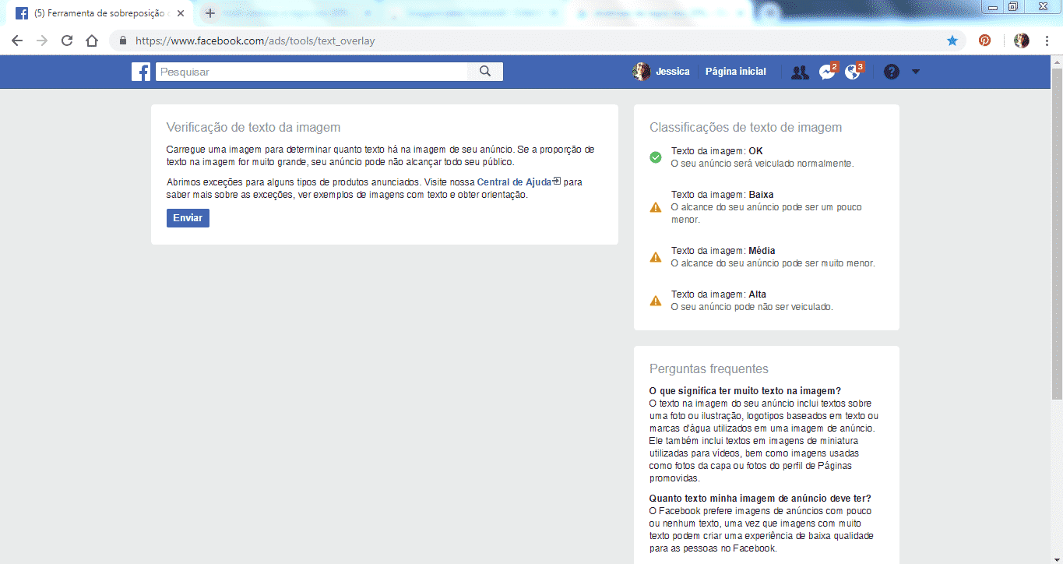
Task: Click 'O seu anúncio pode não ser veiculado.' text
Action: 751,307
